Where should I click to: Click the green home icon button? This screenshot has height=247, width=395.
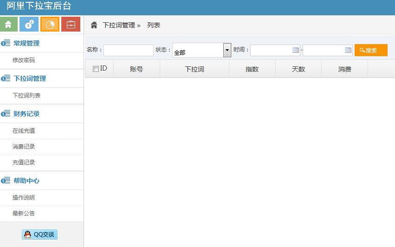[x=9, y=25]
